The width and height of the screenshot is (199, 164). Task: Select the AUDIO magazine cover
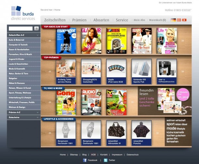pos(91,102)
